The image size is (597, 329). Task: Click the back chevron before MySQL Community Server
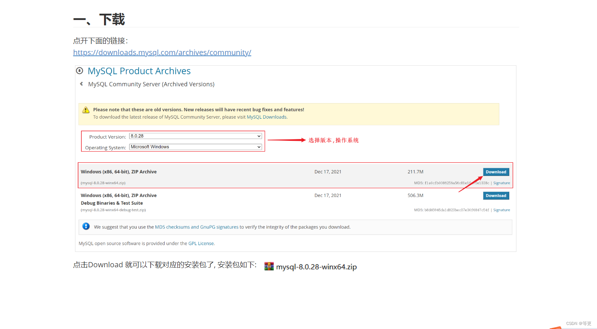coord(81,84)
